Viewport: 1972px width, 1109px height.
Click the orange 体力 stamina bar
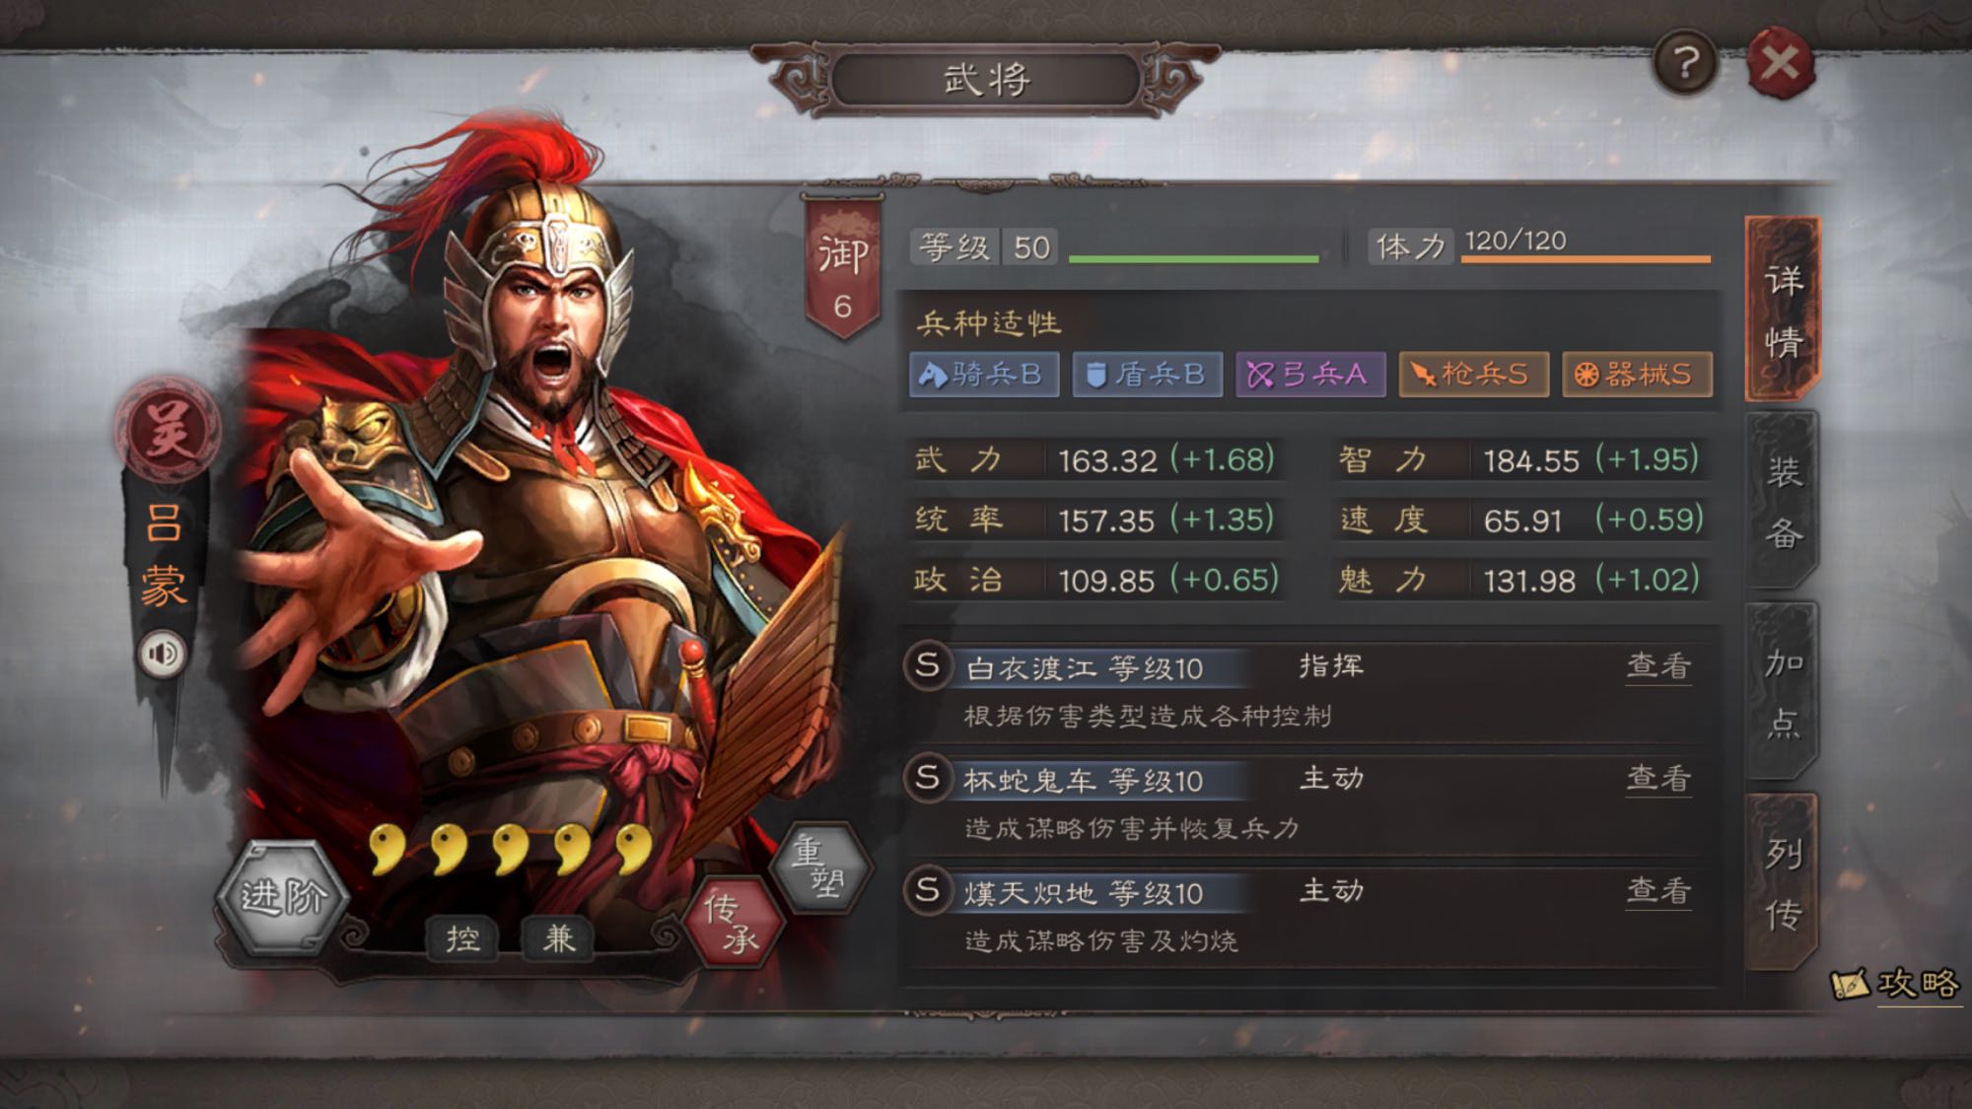coord(1585,259)
